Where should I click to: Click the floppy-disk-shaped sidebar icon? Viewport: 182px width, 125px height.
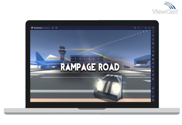click(153, 59)
